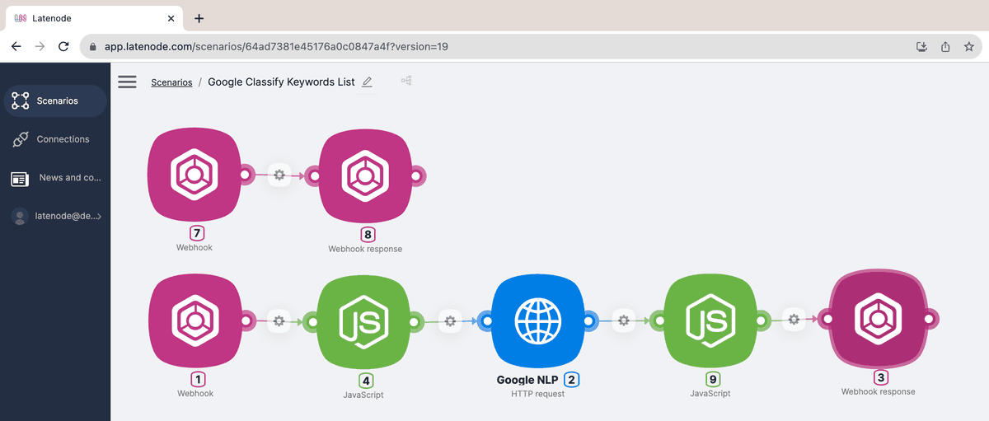The image size is (989, 421).
Task: Open gear settings between Google NLP and JavaScript 9
Action: click(624, 320)
